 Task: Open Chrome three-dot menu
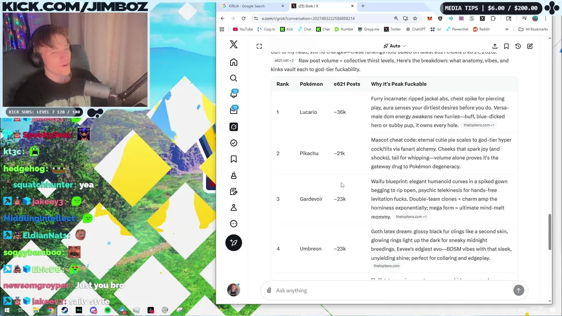click(545, 18)
